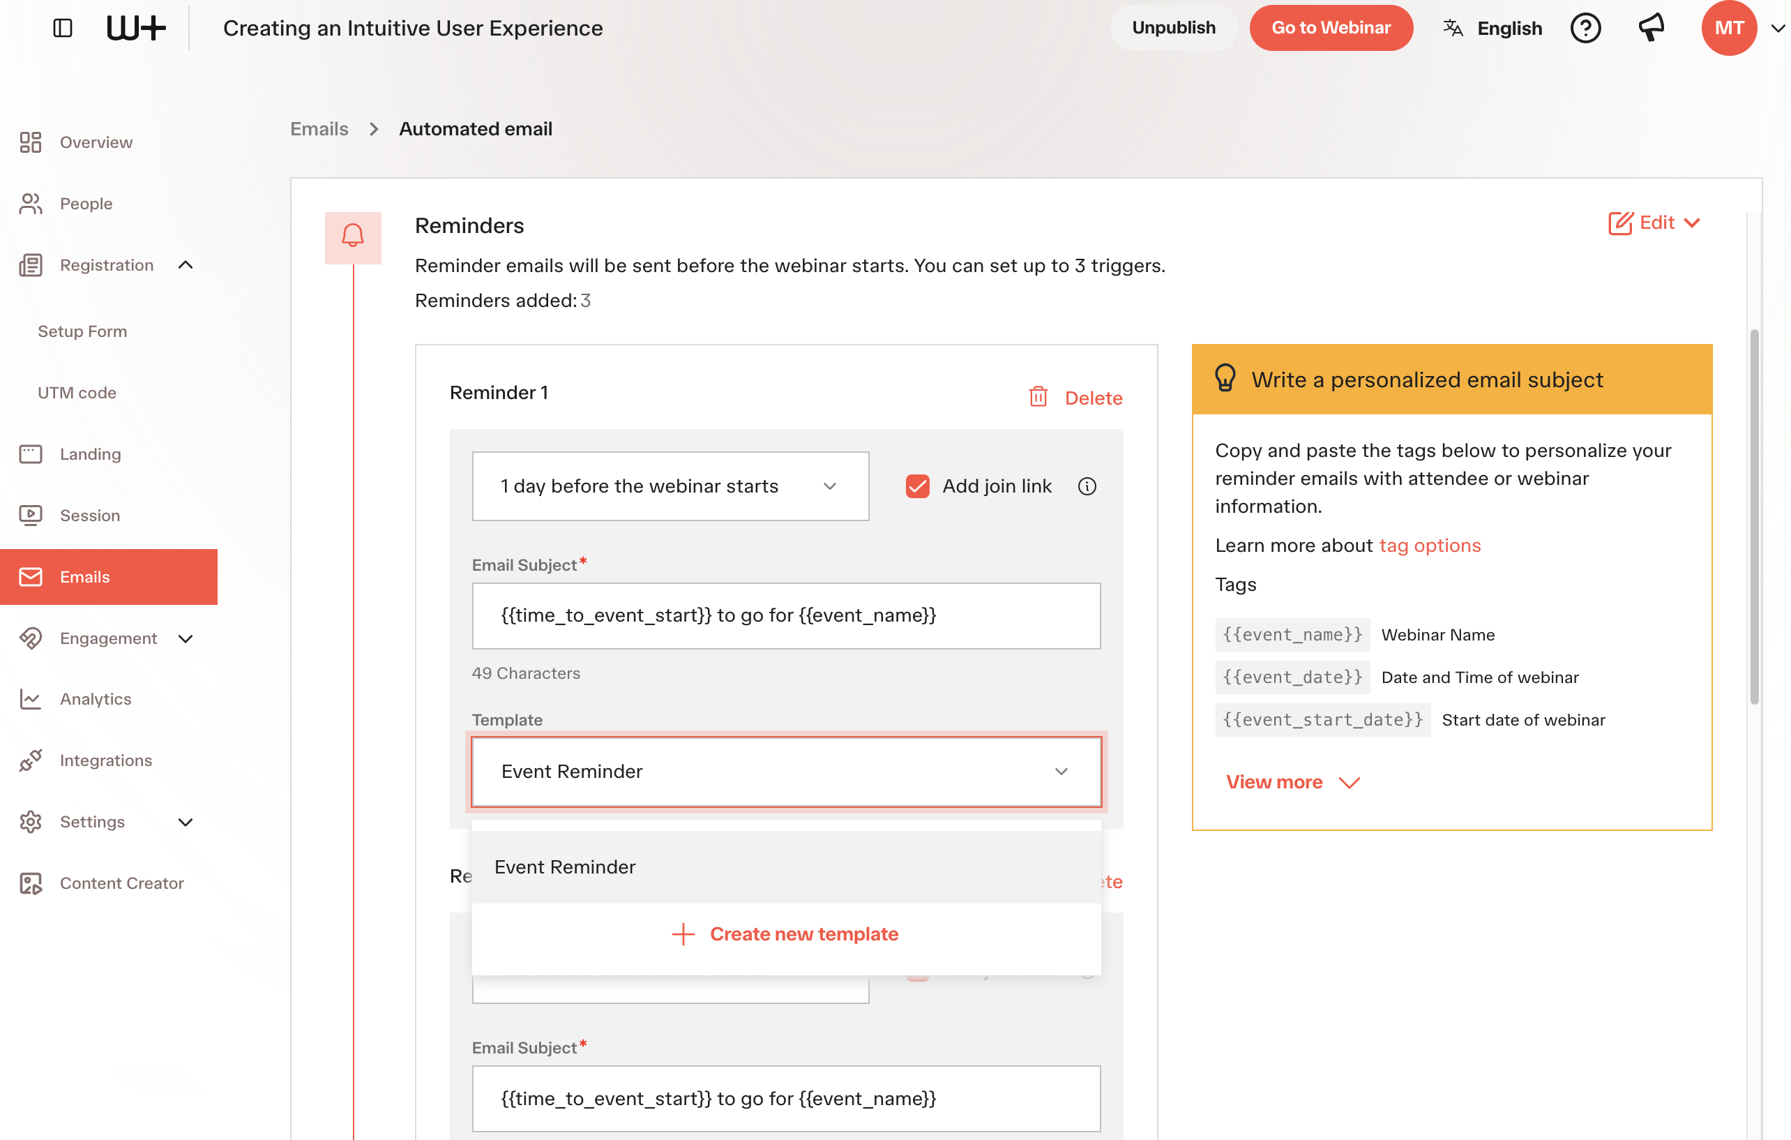The image size is (1791, 1140).
Task: Expand the Engagement menu chevron
Action: click(186, 638)
